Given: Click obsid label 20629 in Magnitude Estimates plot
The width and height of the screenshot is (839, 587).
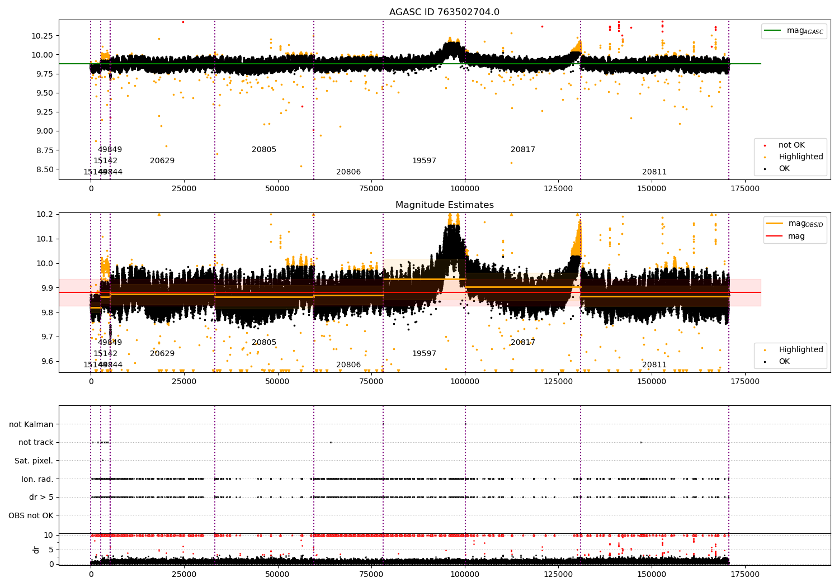Looking at the screenshot, I should tap(162, 354).
